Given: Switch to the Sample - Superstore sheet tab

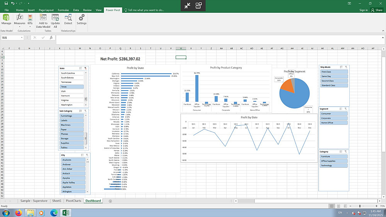Looking at the screenshot, I should [x=34, y=201].
